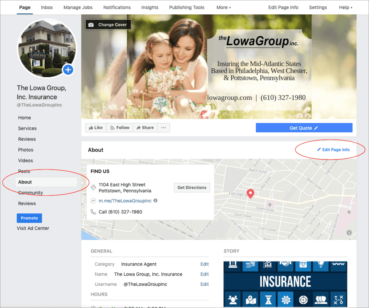Click the FIND US heading
The height and width of the screenshot is (308, 369).
coord(100,171)
